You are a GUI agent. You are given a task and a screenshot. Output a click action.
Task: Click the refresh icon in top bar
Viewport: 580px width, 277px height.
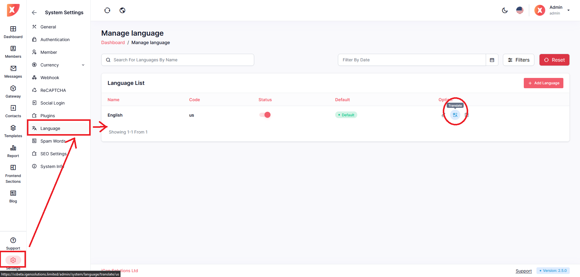pos(107,11)
